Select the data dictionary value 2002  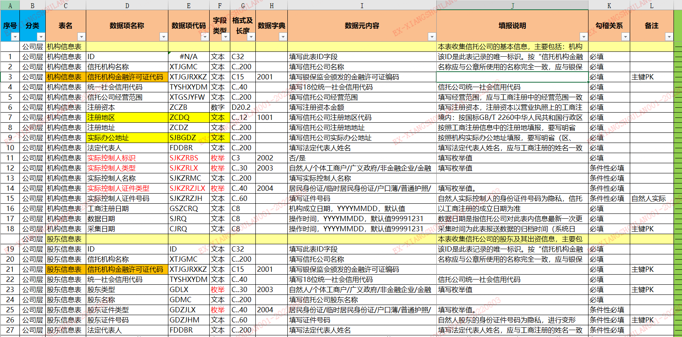coord(272,158)
